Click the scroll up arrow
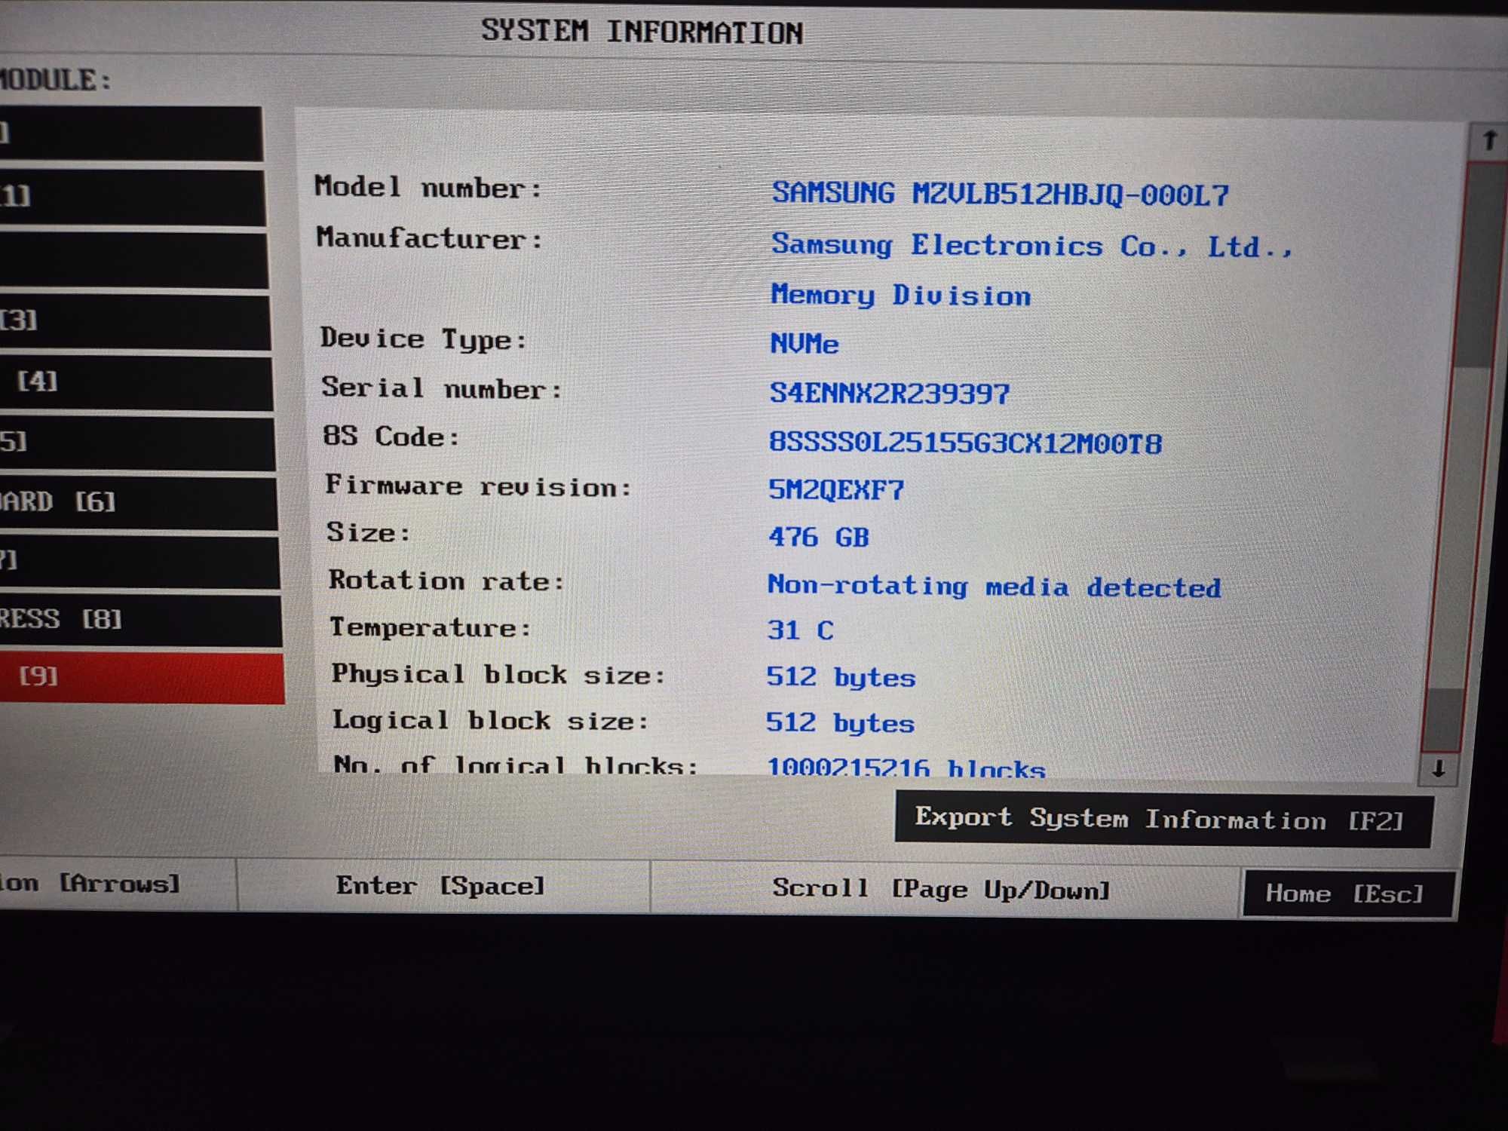This screenshot has height=1131, width=1508. pyautogui.click(x=1489, y=141)
